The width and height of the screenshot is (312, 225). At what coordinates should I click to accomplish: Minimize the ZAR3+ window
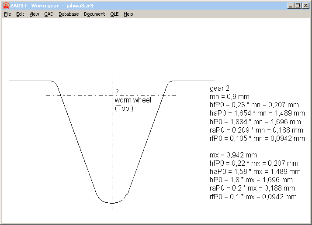tap(291, 6)
